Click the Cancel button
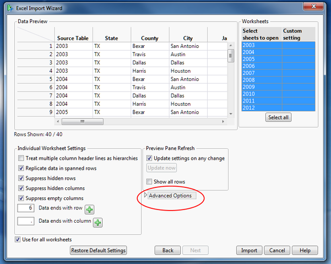The height and width of the screenshot is (264, 331). coord(277,250)
